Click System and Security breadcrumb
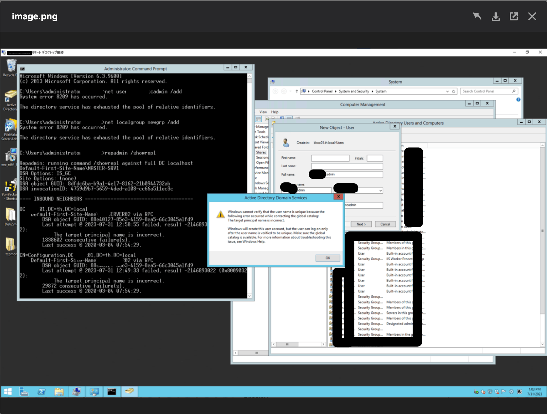The width and height of the screenshot is (547, 414). point(354,91)
